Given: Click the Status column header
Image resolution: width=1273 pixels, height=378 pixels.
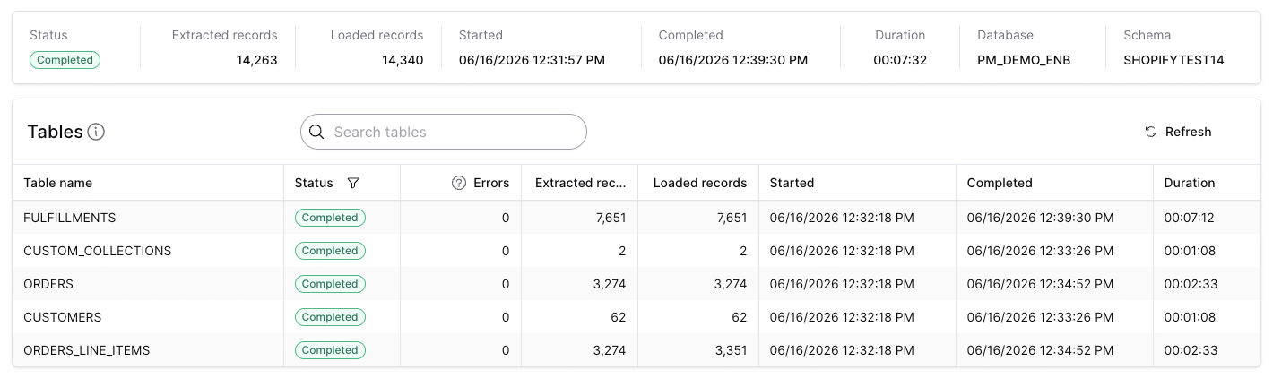Looking at the screenshot, I should (x=314, y=183).
